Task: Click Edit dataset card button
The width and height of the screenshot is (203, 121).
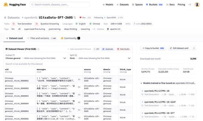Action: point(179,48)
